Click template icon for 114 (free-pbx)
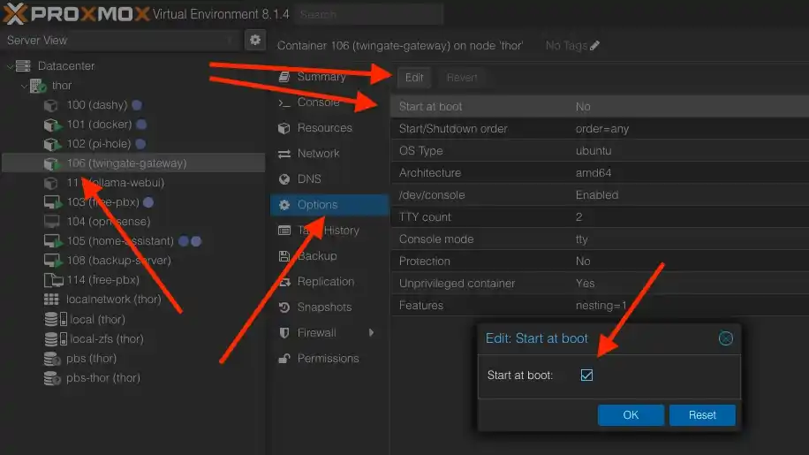809x455 pixels. [x=53, y=280]
